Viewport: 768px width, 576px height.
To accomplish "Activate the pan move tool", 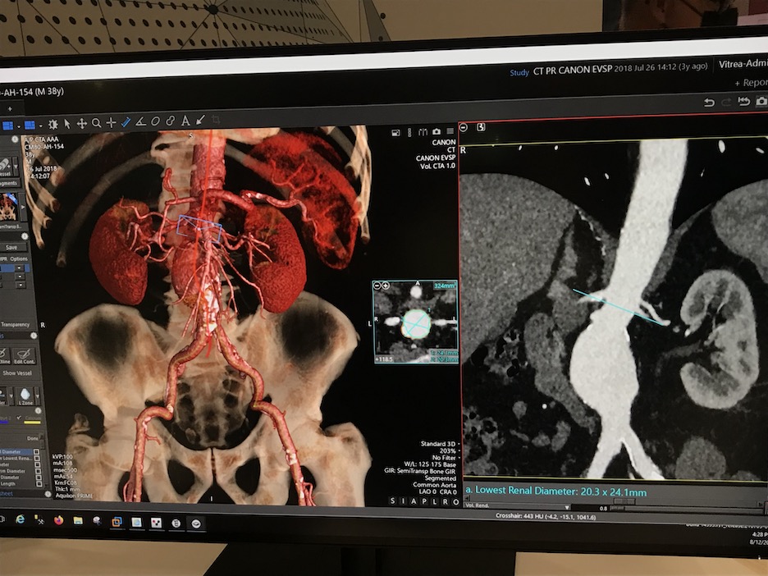I will tap(82, 123).
